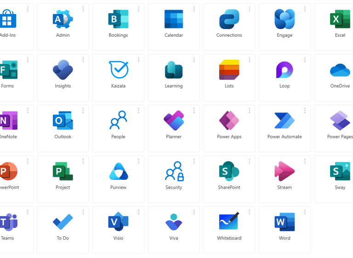Open the Security app icon
The height and width of the screenshot is (258, 353).
click(x=174, y=171)
